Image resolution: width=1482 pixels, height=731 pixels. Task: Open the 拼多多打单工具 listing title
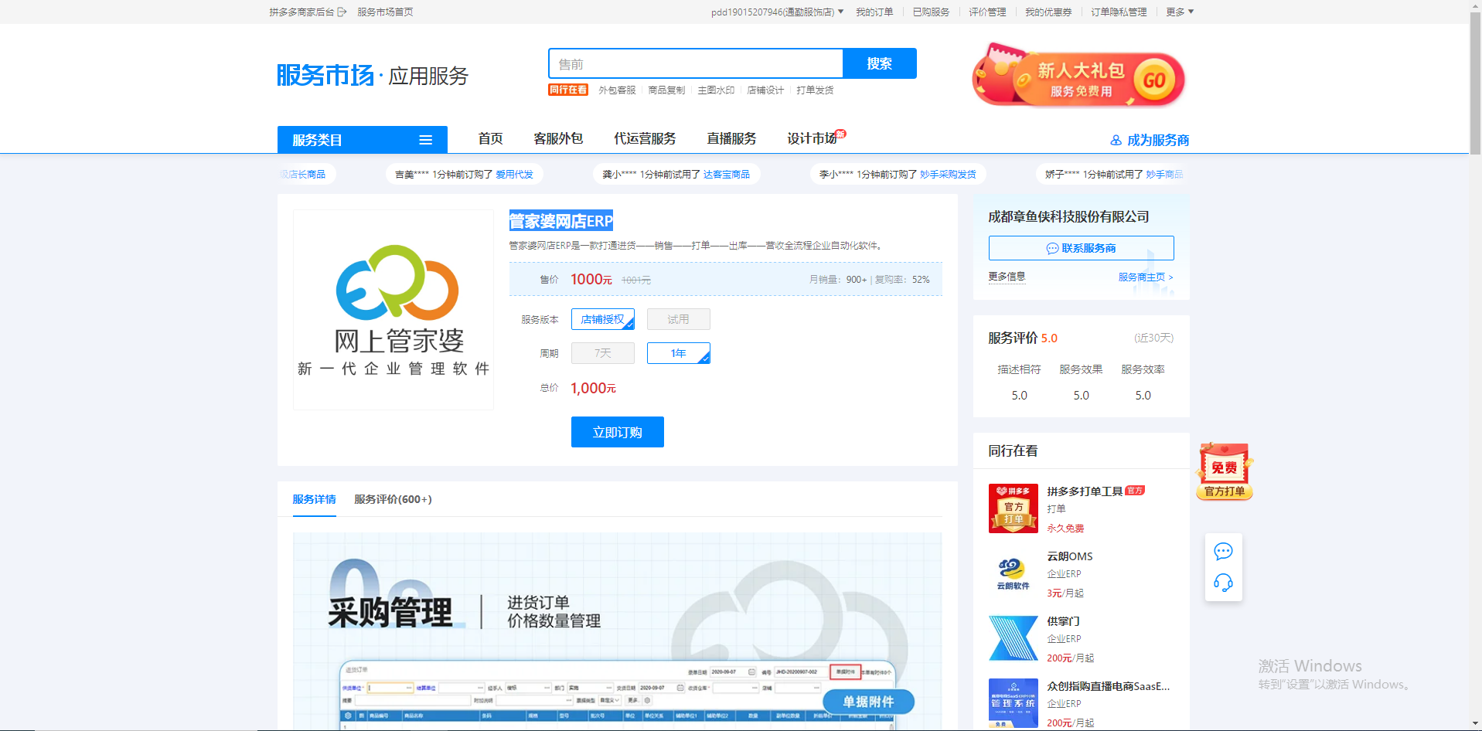pyautogui.click(x=1085, y=491)
